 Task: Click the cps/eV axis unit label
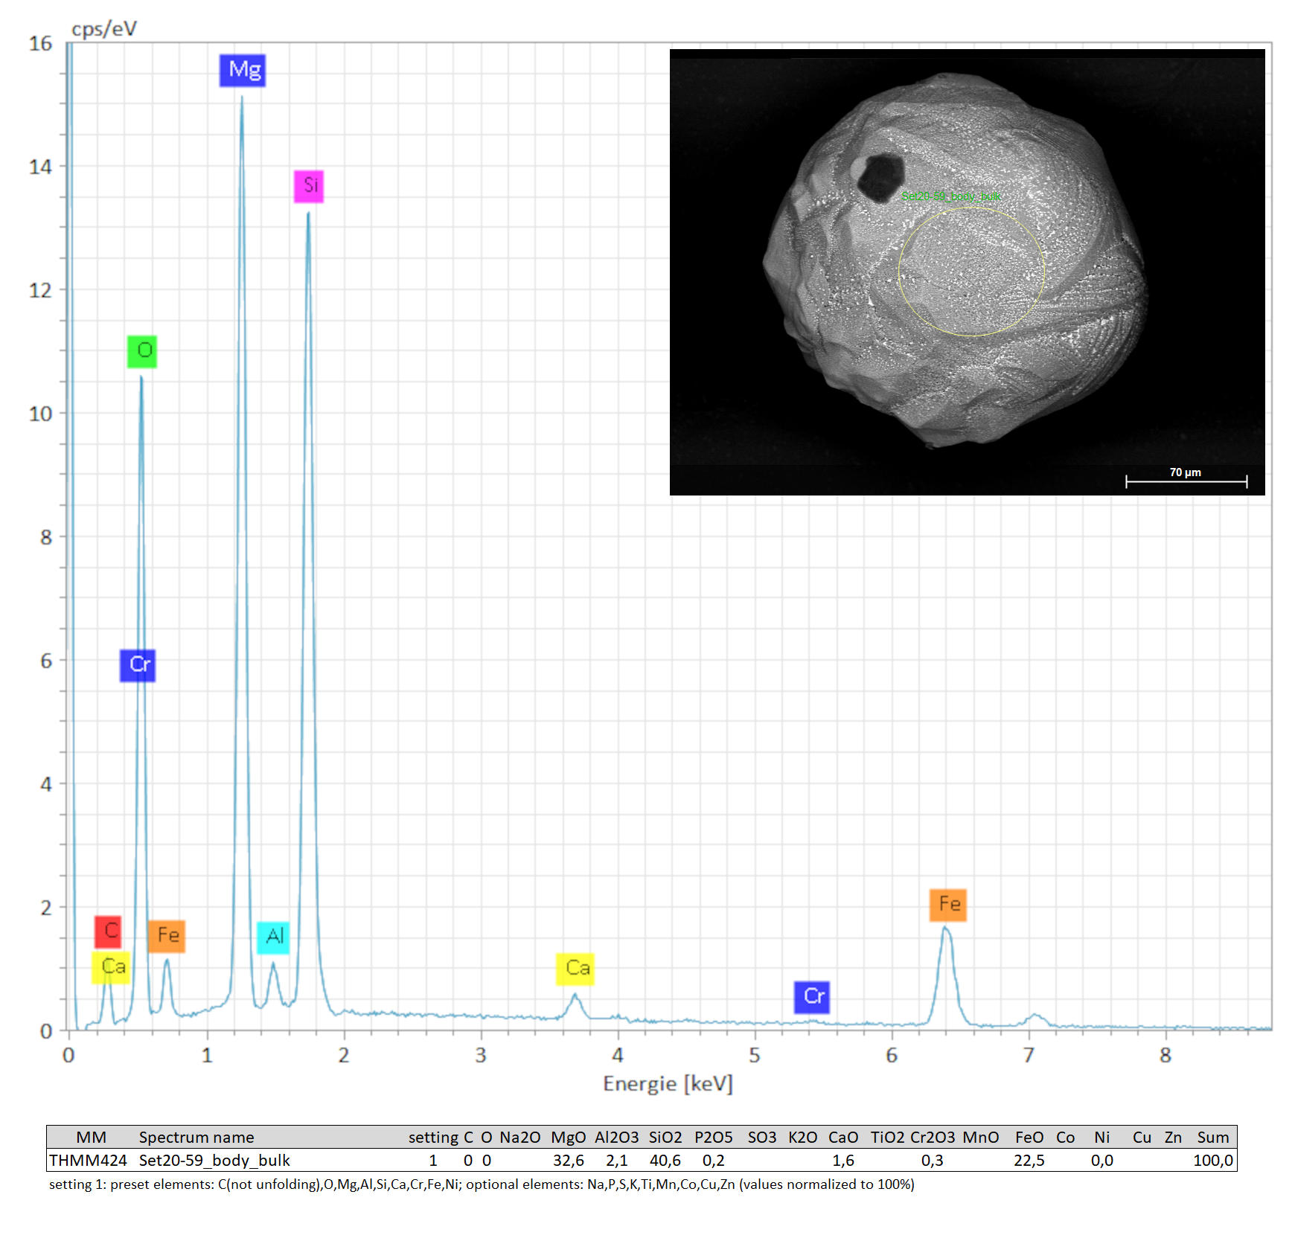pyautogui.click(x=104, y=29)
